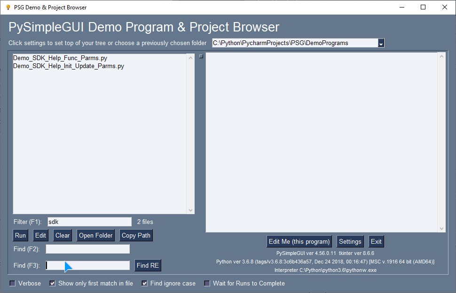The image size is (456, 293).
Task: Click file list scrollbar down arrow
Action: click(x=190, y=210)
